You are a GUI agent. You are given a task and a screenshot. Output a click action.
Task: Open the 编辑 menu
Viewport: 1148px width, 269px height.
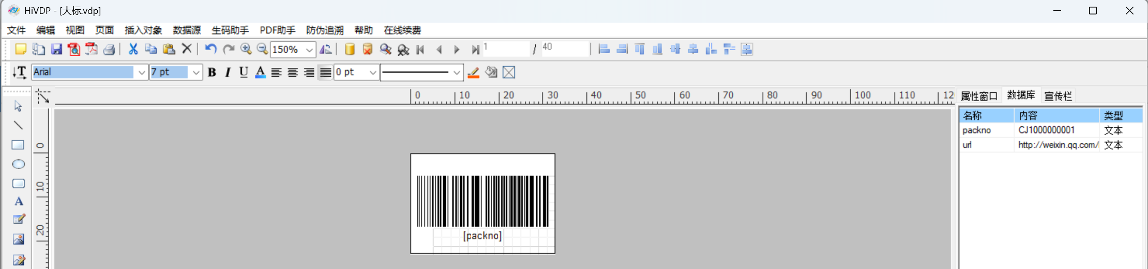(46, 30)
